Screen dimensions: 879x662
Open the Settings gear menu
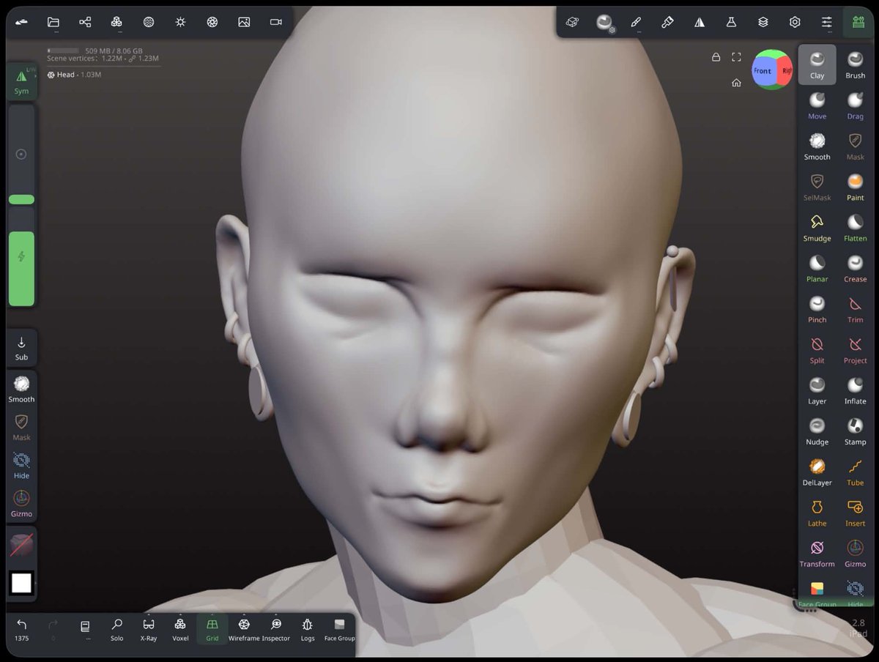[x=795, y=22]
